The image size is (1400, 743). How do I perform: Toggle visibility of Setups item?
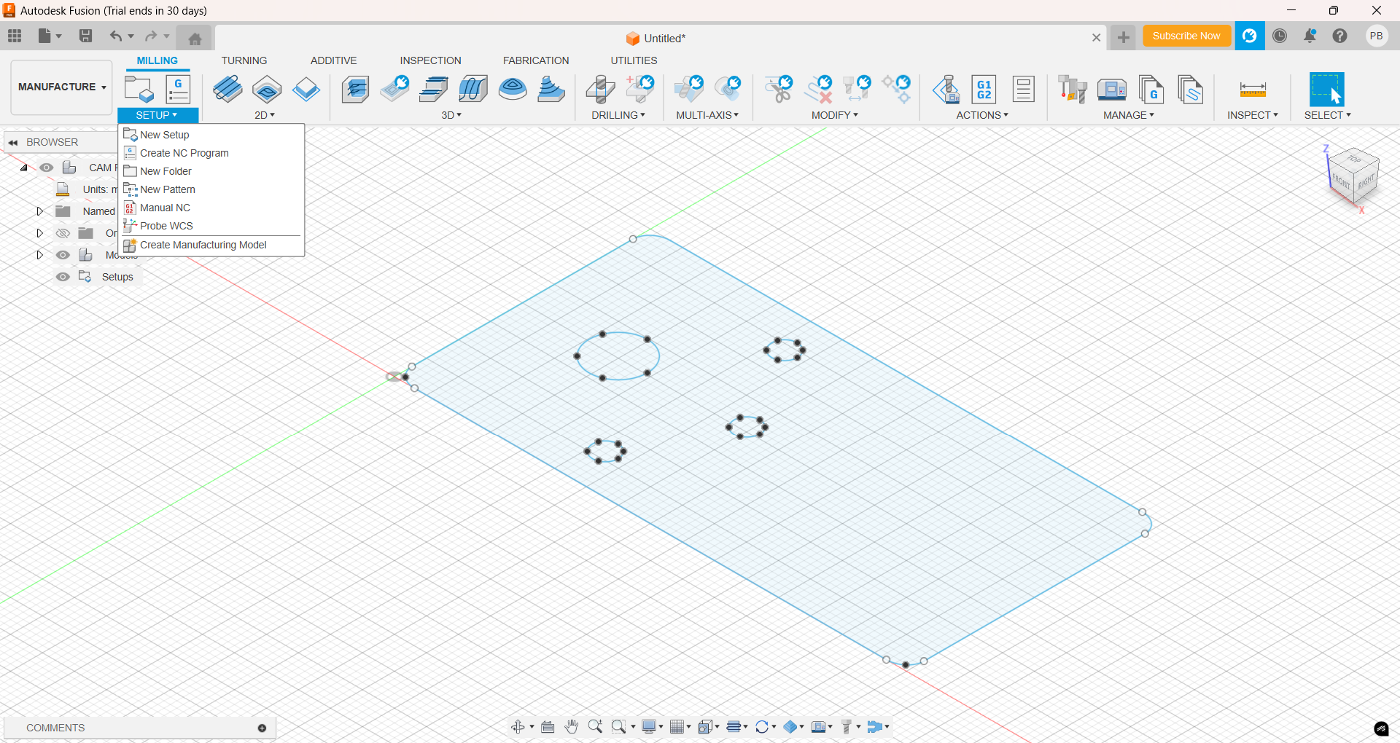63,277
